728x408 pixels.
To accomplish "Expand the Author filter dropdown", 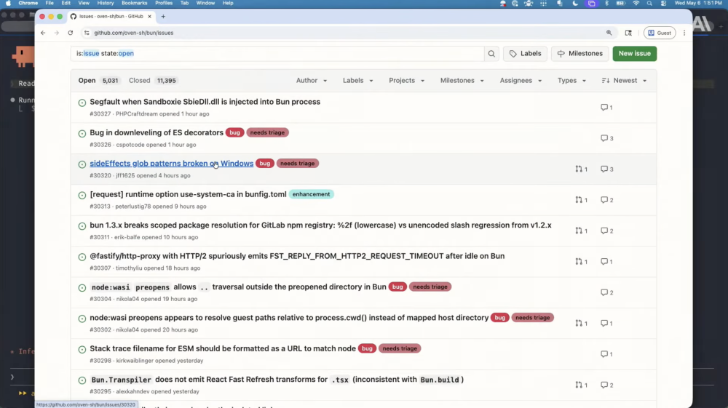I will click(x=312, y=81).
